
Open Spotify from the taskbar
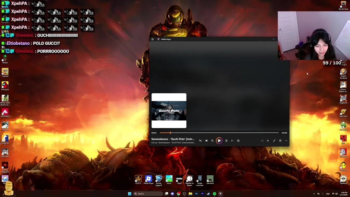click(214, 194)
